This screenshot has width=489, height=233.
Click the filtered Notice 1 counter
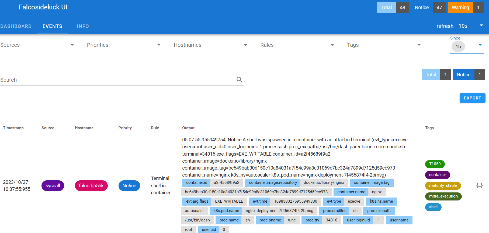click(x=469, y=74)
